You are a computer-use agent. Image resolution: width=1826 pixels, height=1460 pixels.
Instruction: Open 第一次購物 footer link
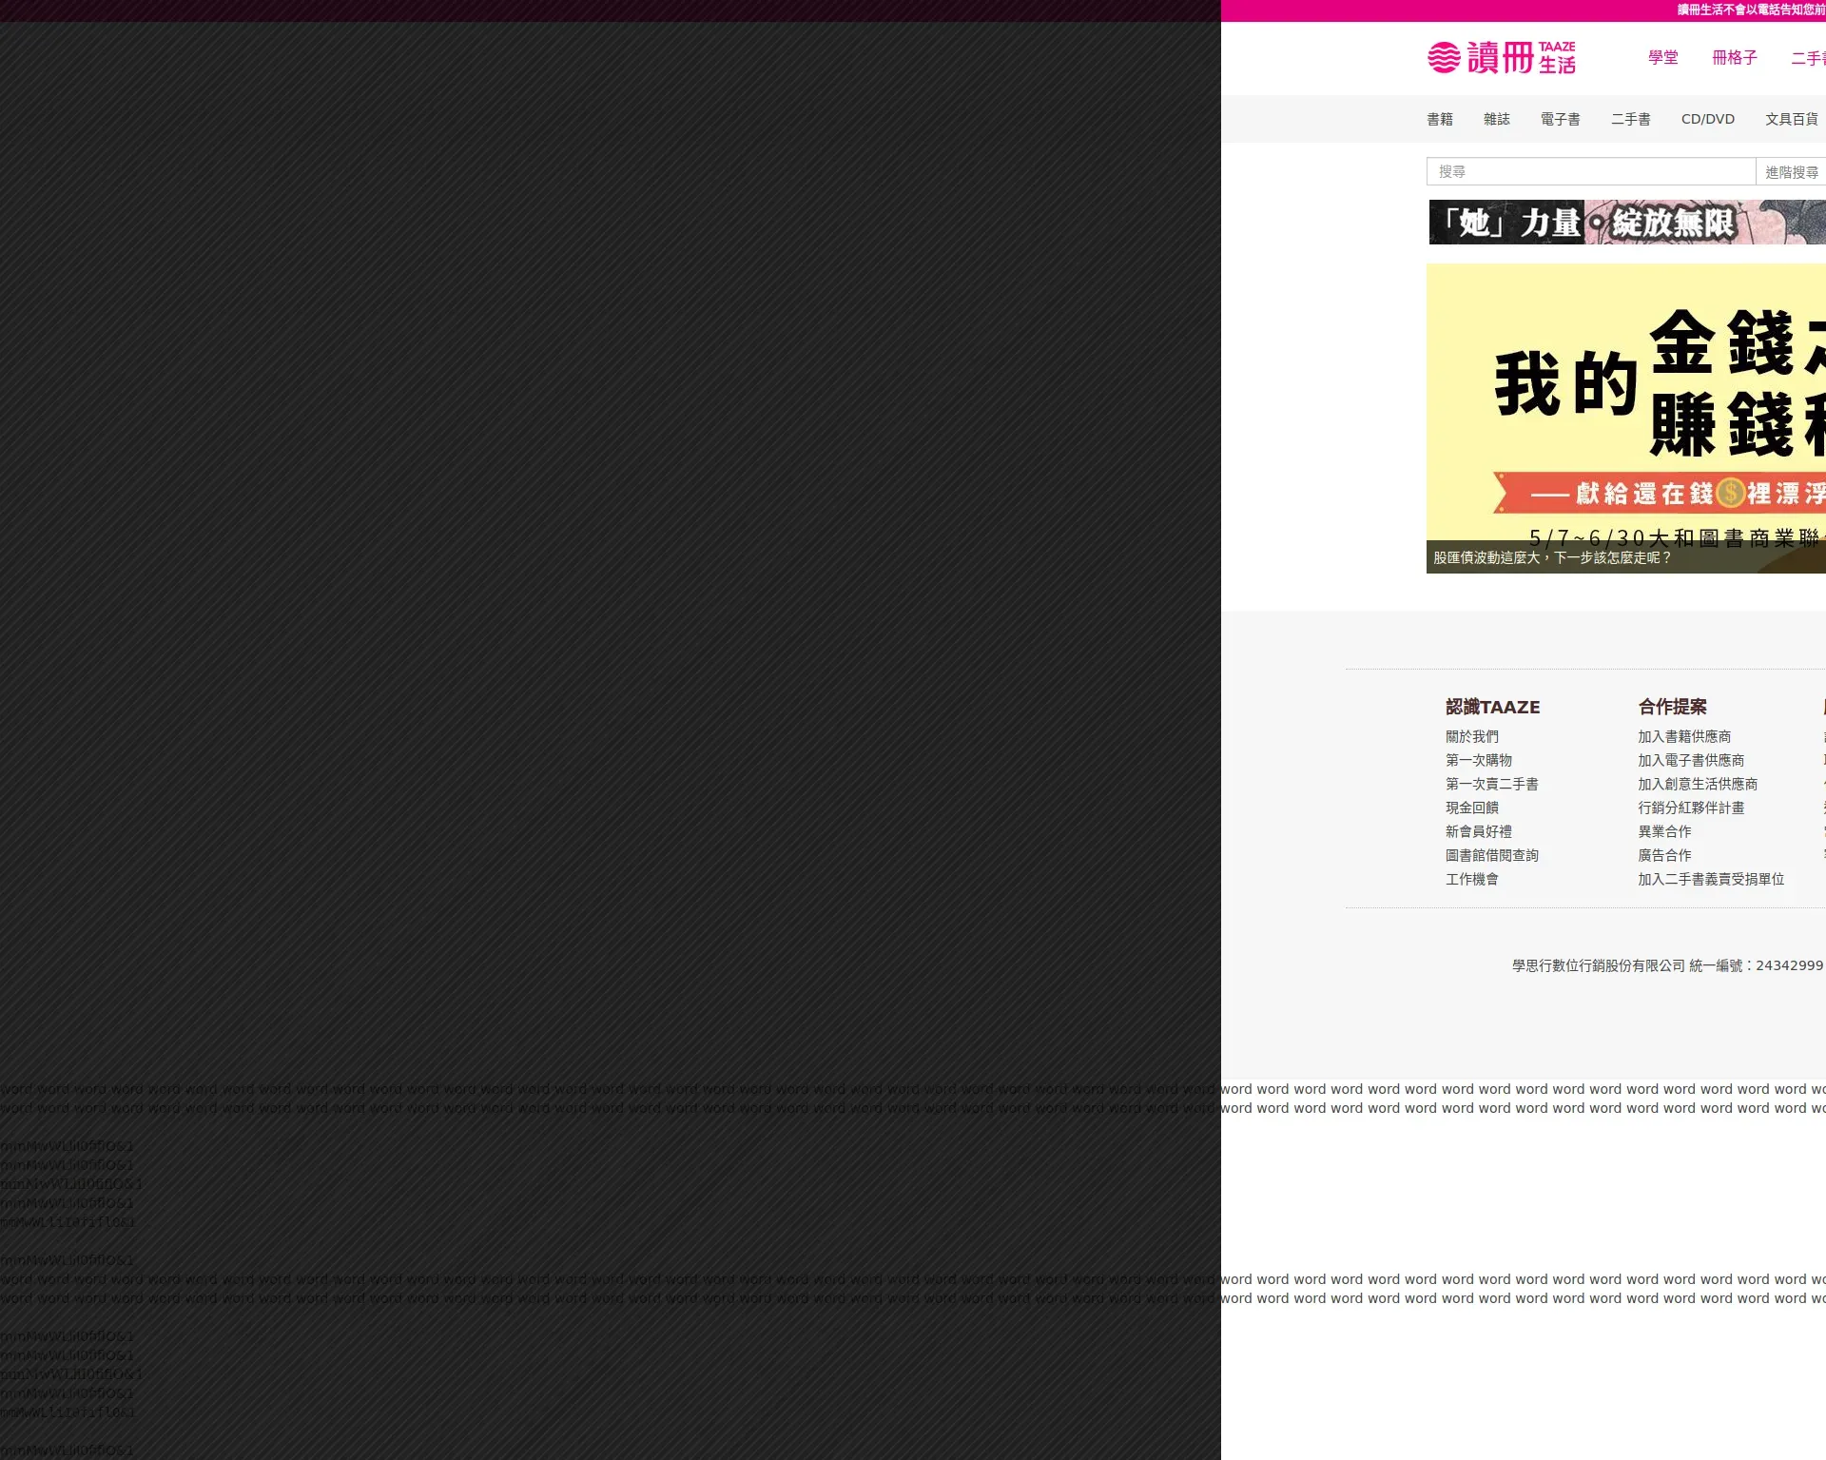[1478, 761]
